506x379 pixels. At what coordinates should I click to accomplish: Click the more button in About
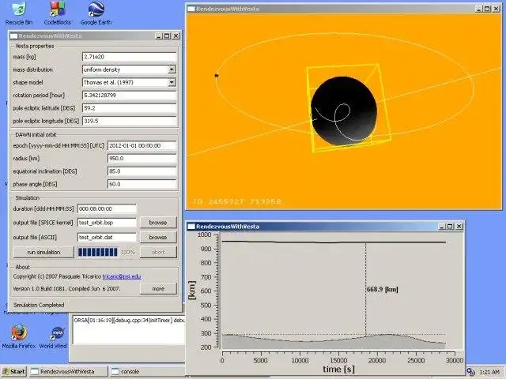(157, 288)
